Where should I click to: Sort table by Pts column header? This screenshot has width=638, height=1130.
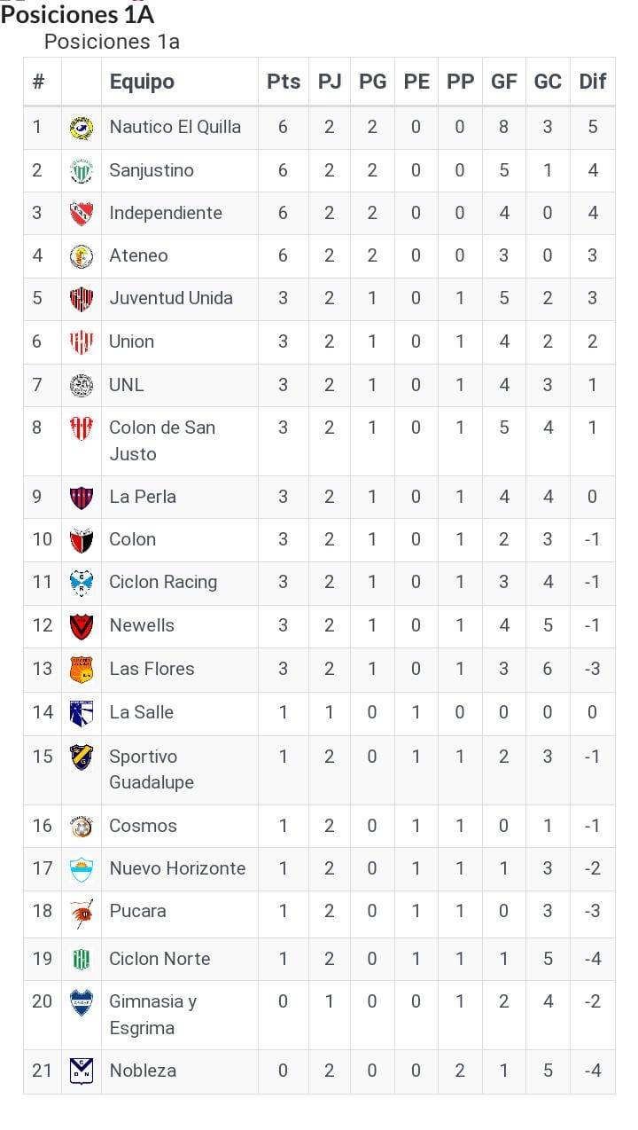pos(284,82)
